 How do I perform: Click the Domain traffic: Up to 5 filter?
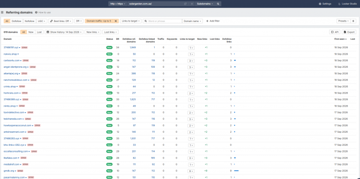[99, 21]
